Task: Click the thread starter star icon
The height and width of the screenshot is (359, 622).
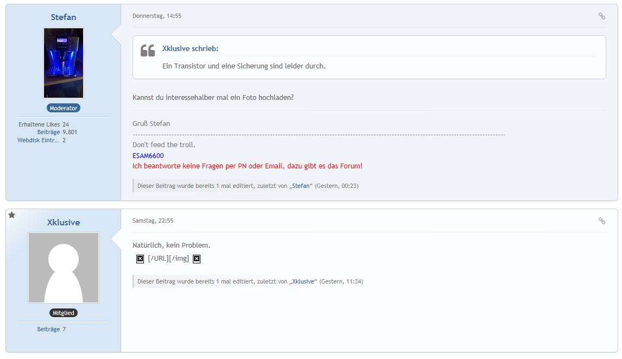Action: 12,216
